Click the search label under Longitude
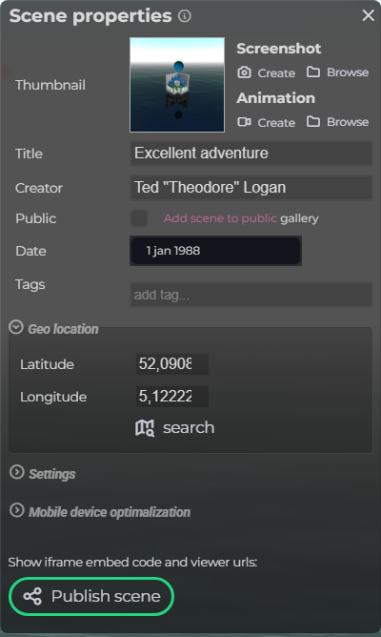381x637 pixels. coord(189,428)
